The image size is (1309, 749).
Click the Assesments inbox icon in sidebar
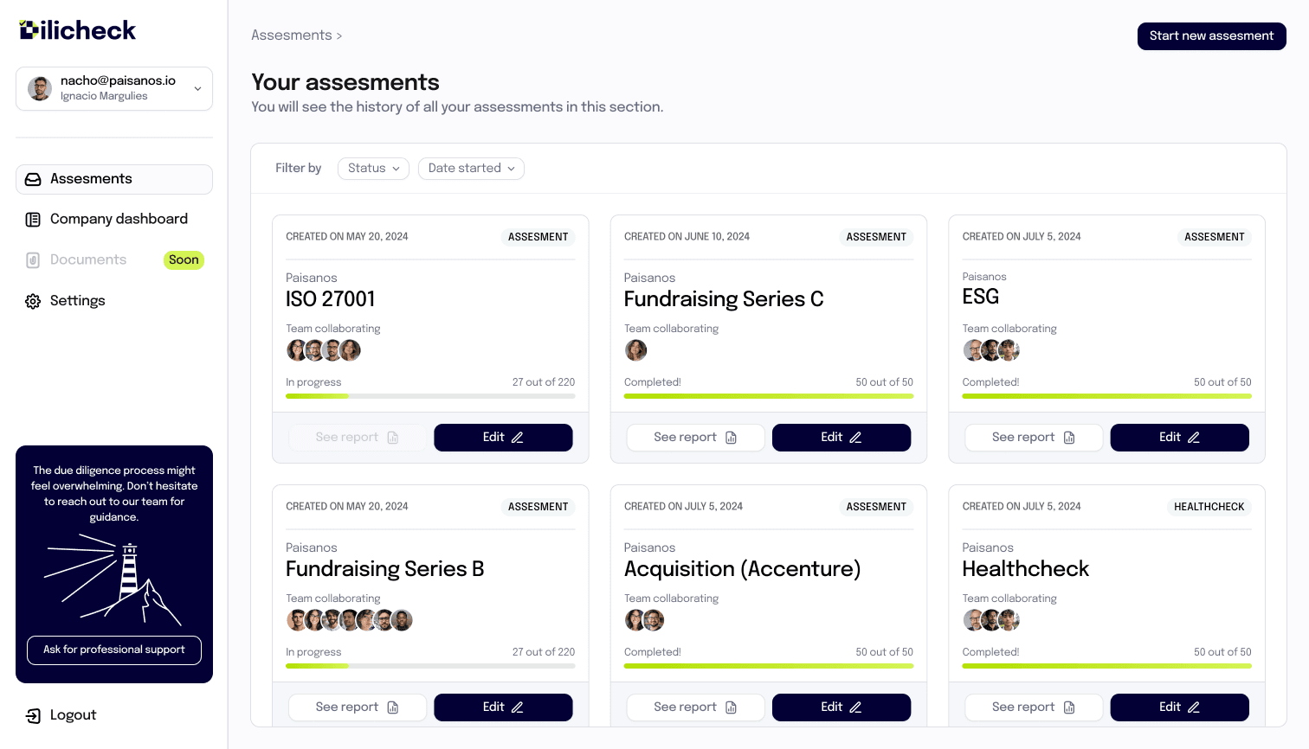point(33,179)
